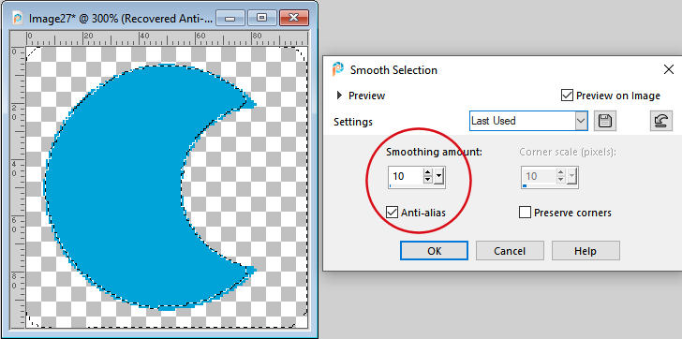Toggle the Preview on Image checkbox
This screenshot has width=682, height=339.
pyautogui.click(x=567, y=96)
